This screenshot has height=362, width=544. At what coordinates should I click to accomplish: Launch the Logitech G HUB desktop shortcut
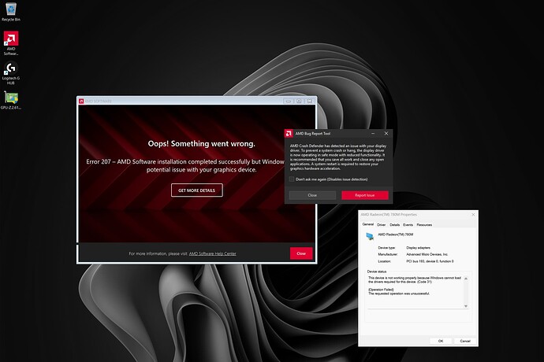(11, 73)
